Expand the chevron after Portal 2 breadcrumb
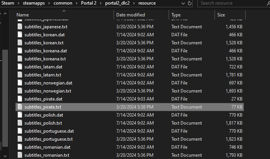The width and height of the screenshot is (270, 159). click(x=101, y=3)
